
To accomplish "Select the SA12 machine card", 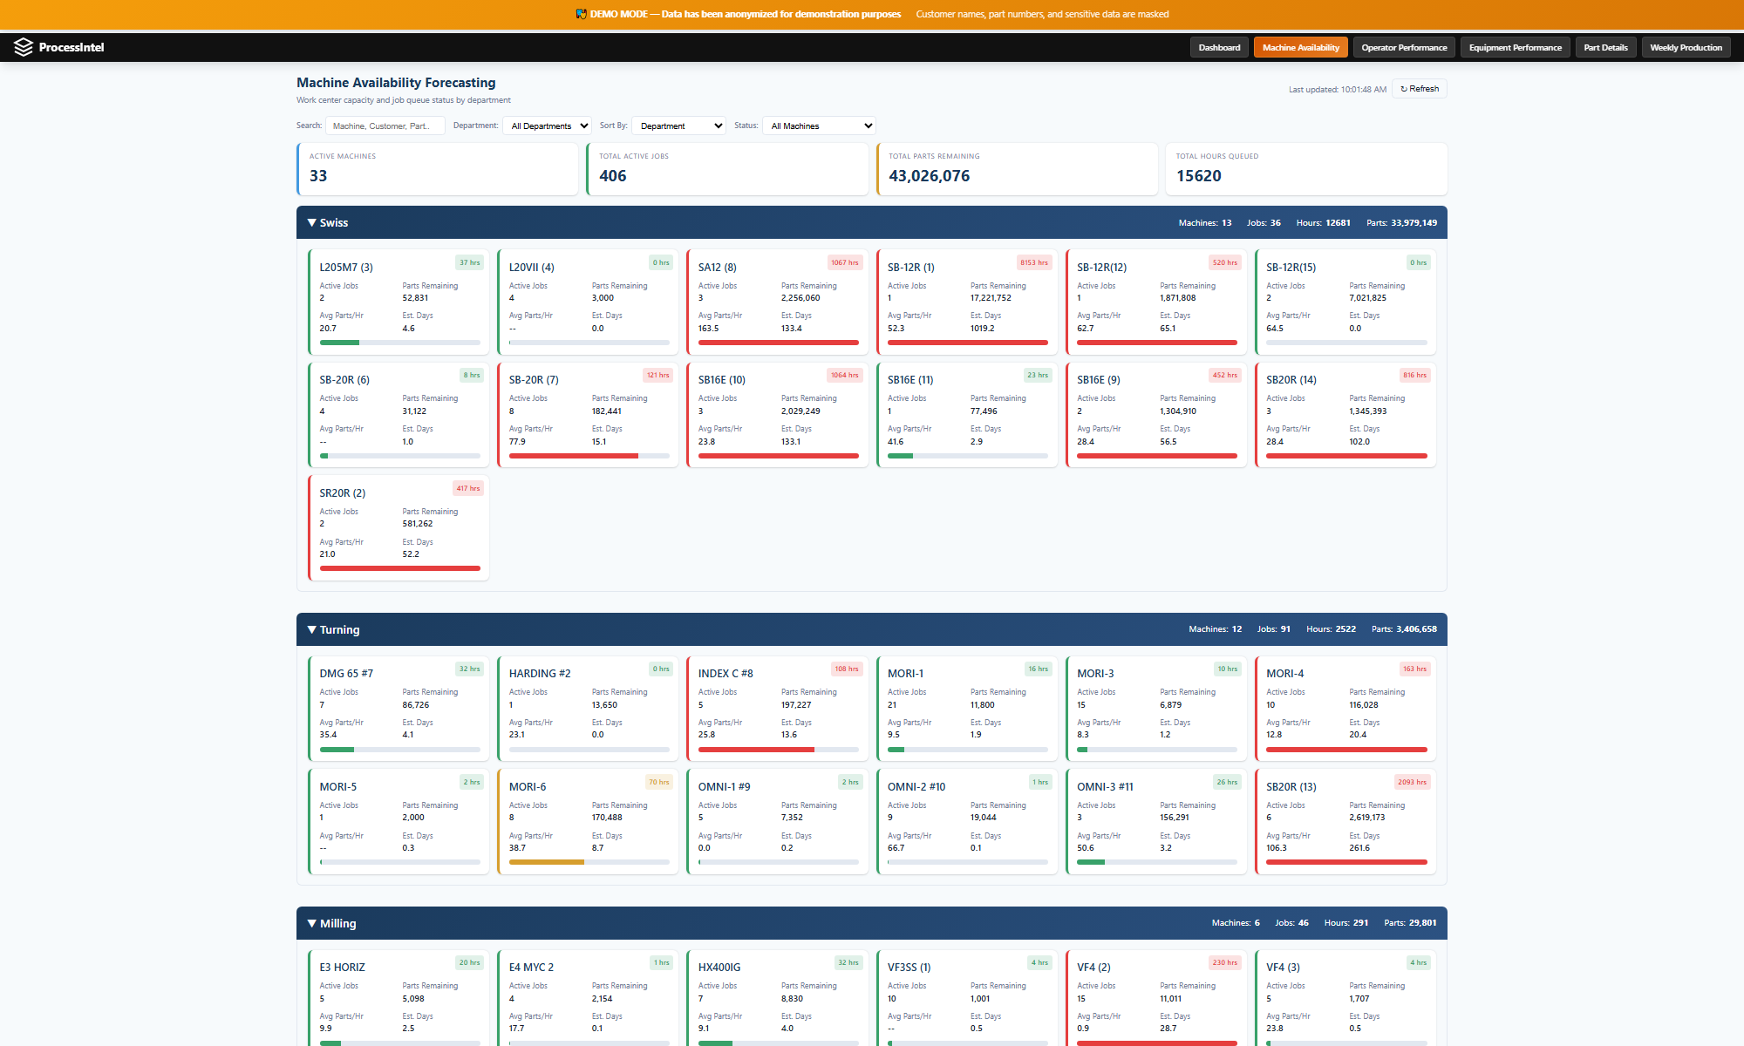I will 778,301.
